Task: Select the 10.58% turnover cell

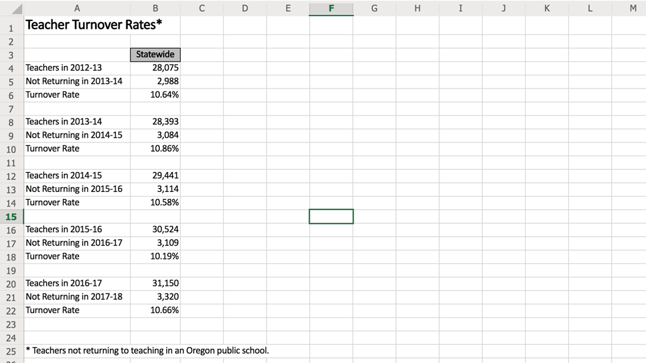Action: tap(155, 203)
